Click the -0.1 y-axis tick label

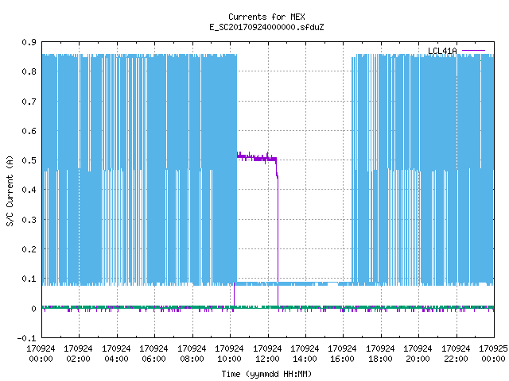26,338
